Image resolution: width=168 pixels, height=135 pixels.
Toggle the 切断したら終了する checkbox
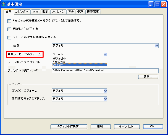9,29
